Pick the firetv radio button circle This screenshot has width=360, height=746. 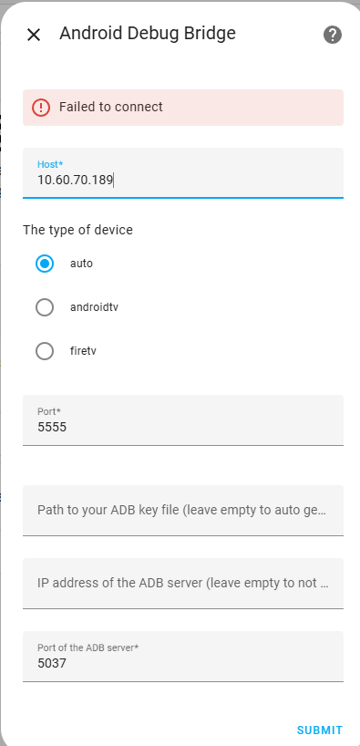pos(45,351)
